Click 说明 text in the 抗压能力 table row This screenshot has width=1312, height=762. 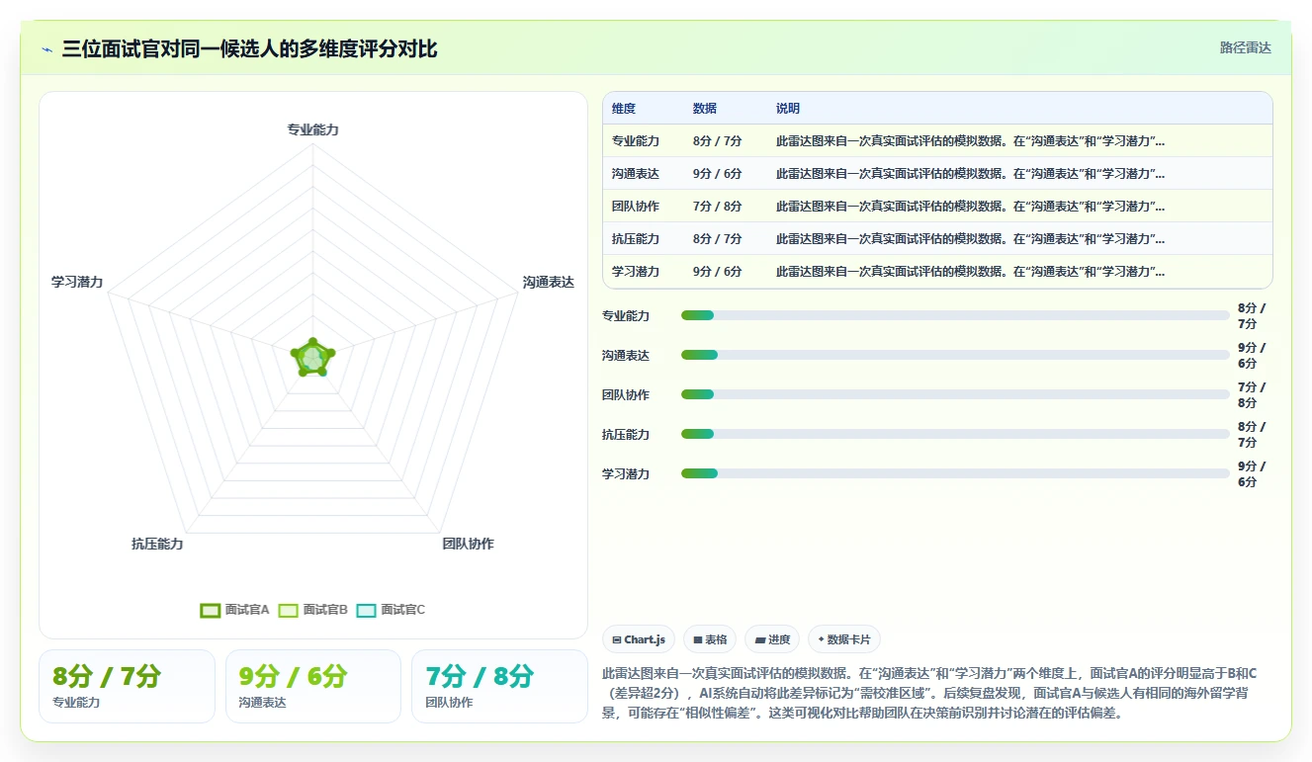tap(970, 239)
